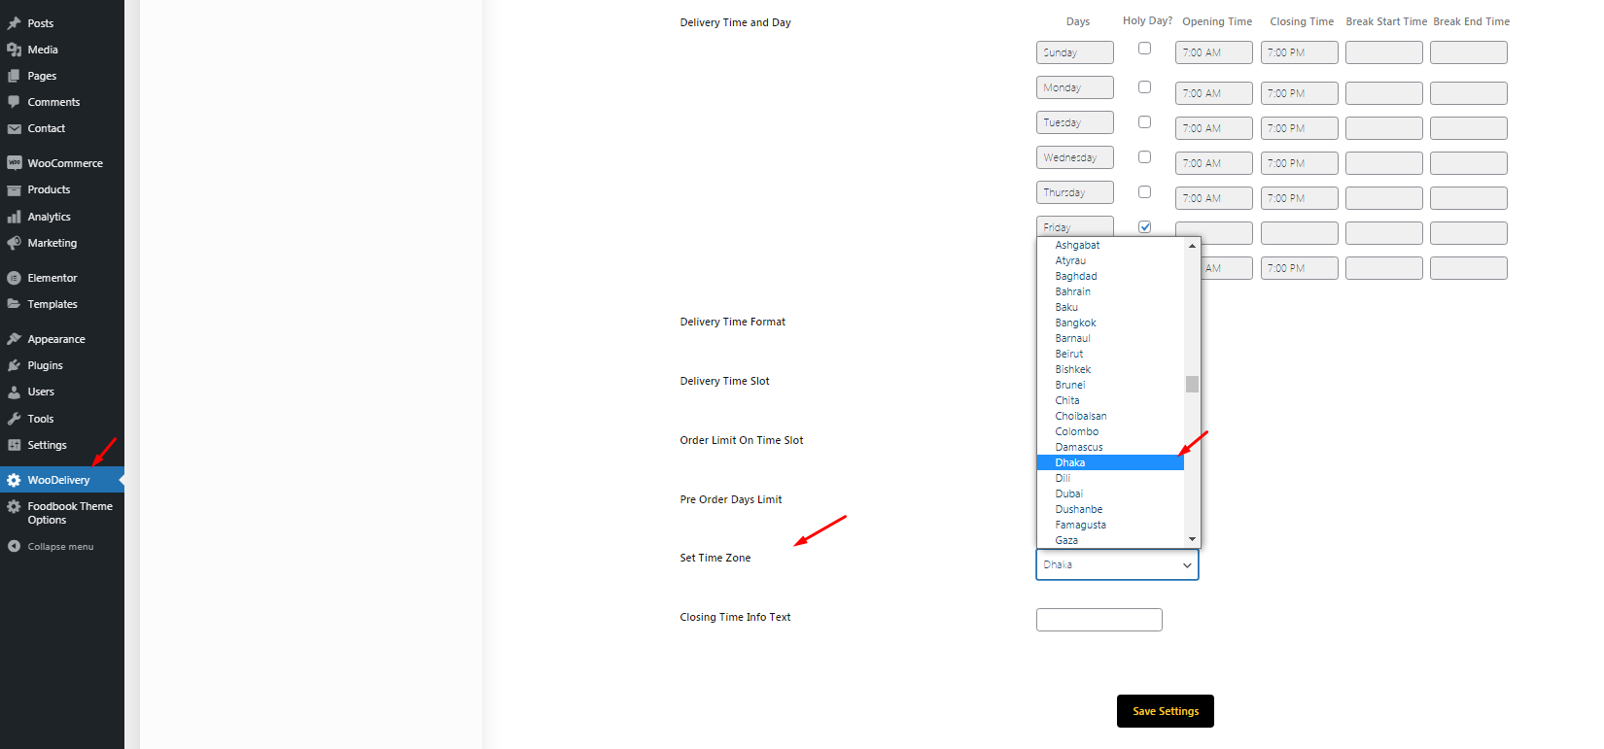Click the Plugins icon in sidebar
The height and width of the screenshot is (749, 1604).
click(14, 365)
